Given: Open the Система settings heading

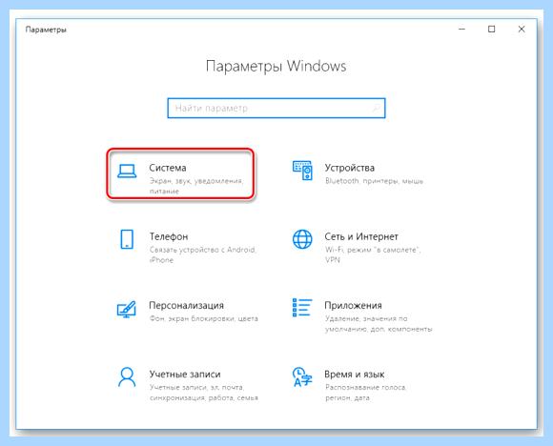Looking at the screenshot, I should tap(168, 168).
